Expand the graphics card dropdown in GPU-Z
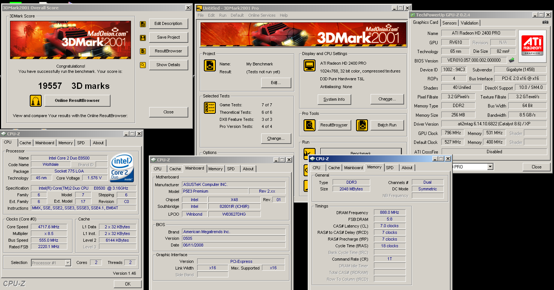 pyautogui.click(x=490, y=167)
